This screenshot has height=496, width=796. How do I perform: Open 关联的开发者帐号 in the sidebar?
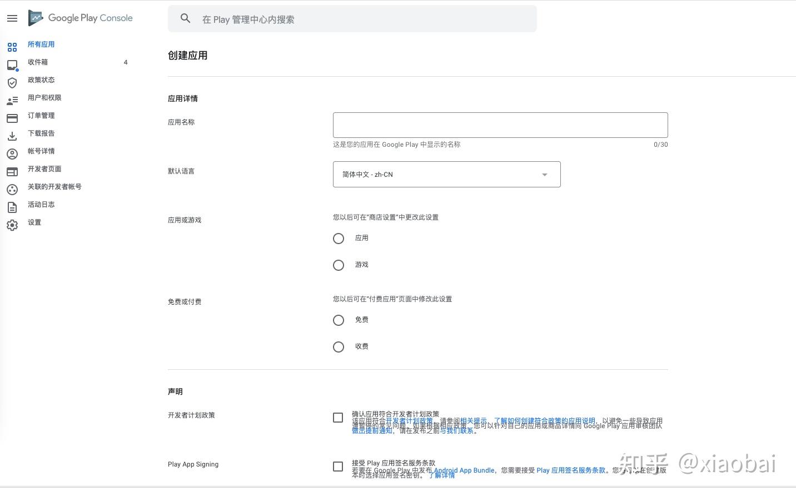tap(54, 186)
